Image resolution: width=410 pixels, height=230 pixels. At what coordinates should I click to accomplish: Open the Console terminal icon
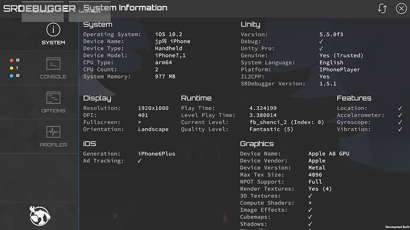tap(53, 64)
